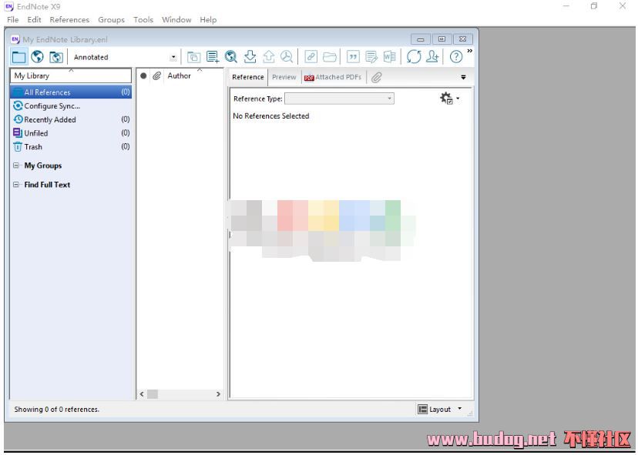Click the reference list left scroll arrow
This screenshot has width=638, height=455.
pos(142,394)
